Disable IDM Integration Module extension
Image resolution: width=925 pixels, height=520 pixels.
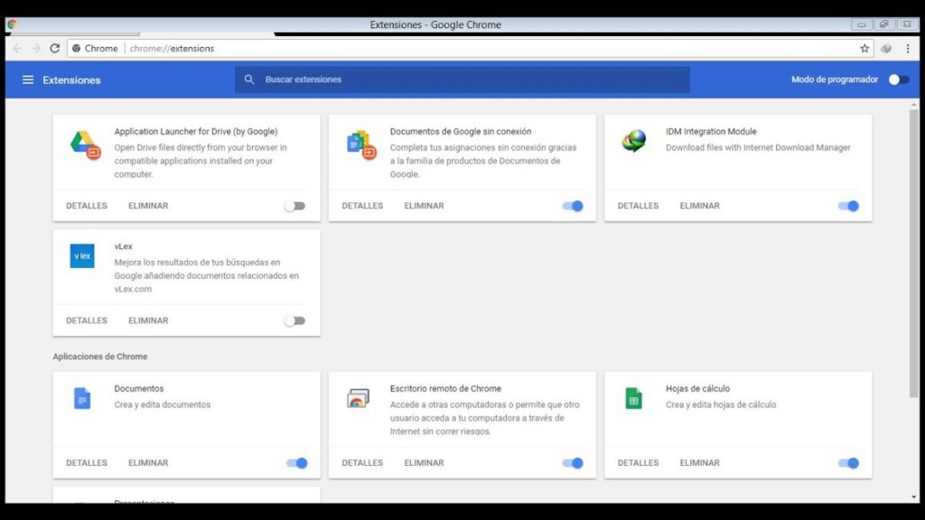point(849,206)
